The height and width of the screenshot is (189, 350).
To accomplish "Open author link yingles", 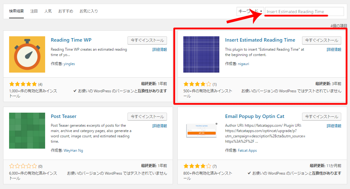I will point(69,64).
